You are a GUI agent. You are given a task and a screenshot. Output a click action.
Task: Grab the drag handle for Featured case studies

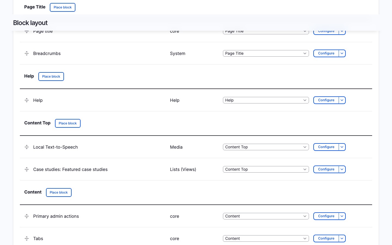pos(27,169)
